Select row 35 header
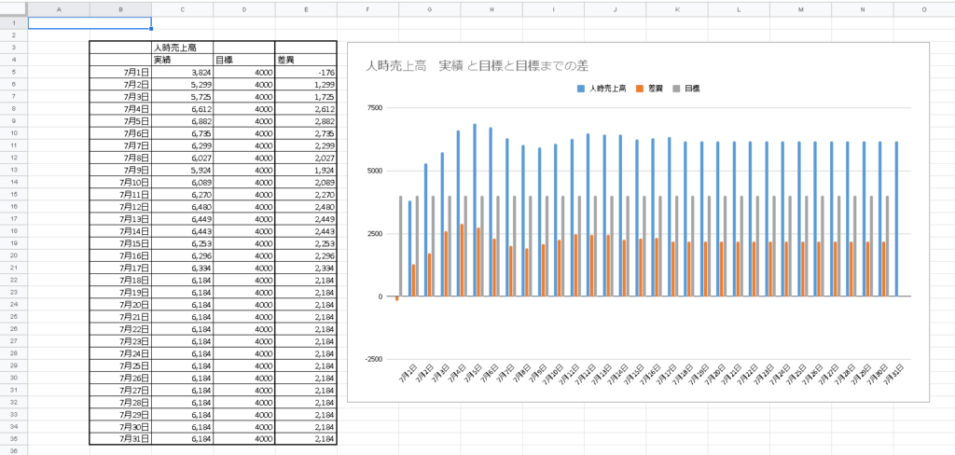The image size is (955, 455). [x=13, y=438]
